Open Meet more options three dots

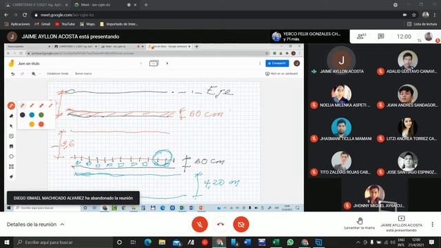pos(432,225)
